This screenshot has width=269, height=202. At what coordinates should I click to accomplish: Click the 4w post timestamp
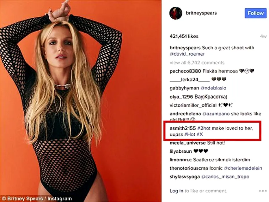click(x=263, y=36)
